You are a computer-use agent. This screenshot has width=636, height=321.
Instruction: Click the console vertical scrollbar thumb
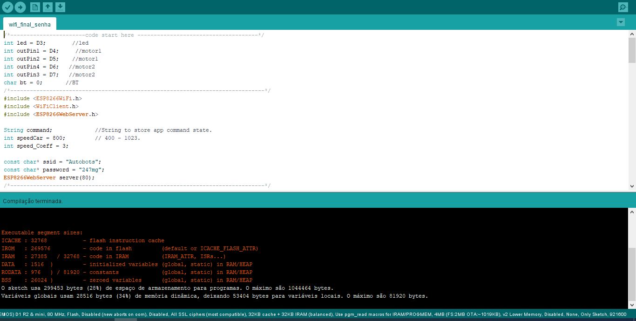(x=632, y=274)
